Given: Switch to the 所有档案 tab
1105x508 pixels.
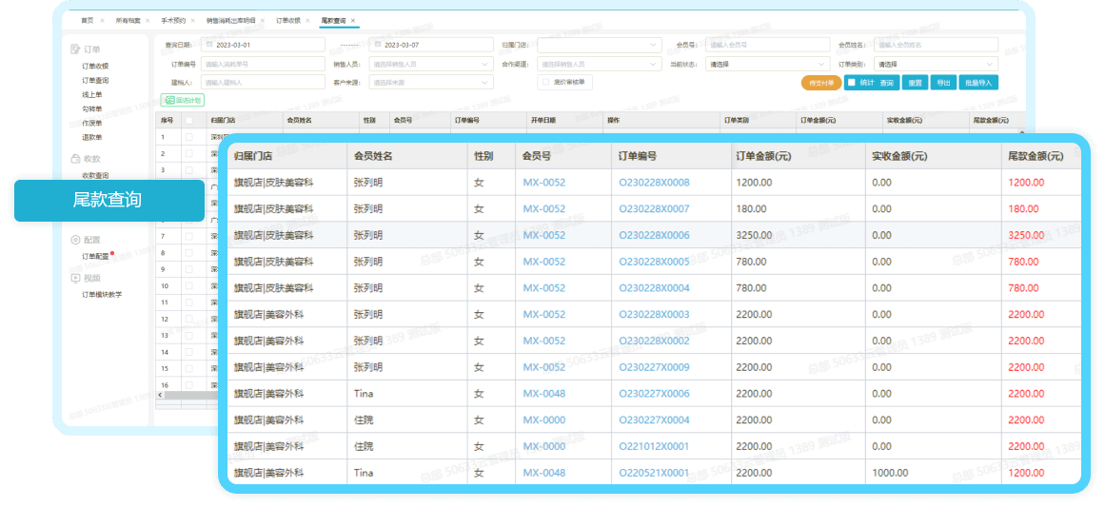Looking at the screenshot, I should pos(128,20).
